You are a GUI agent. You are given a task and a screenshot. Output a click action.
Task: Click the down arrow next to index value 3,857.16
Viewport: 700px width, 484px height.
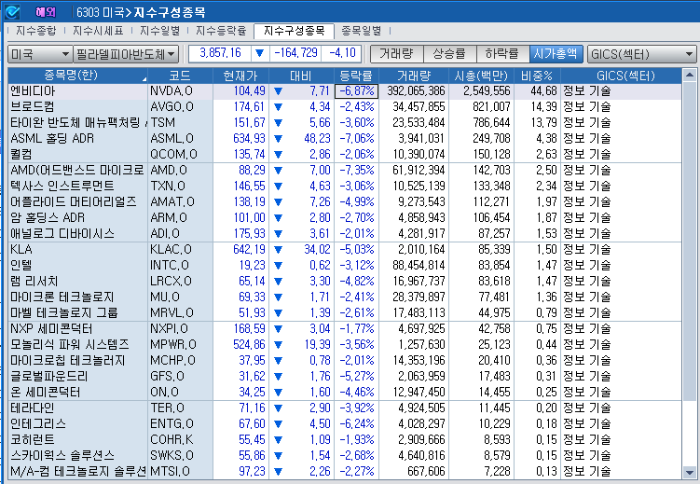point(259,53)
